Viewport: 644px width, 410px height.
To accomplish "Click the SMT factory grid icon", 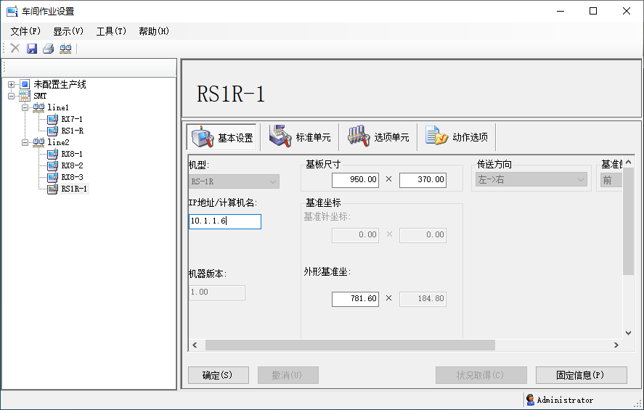I will [25, 96].
